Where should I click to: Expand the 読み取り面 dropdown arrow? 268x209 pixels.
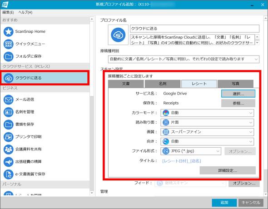251,123
